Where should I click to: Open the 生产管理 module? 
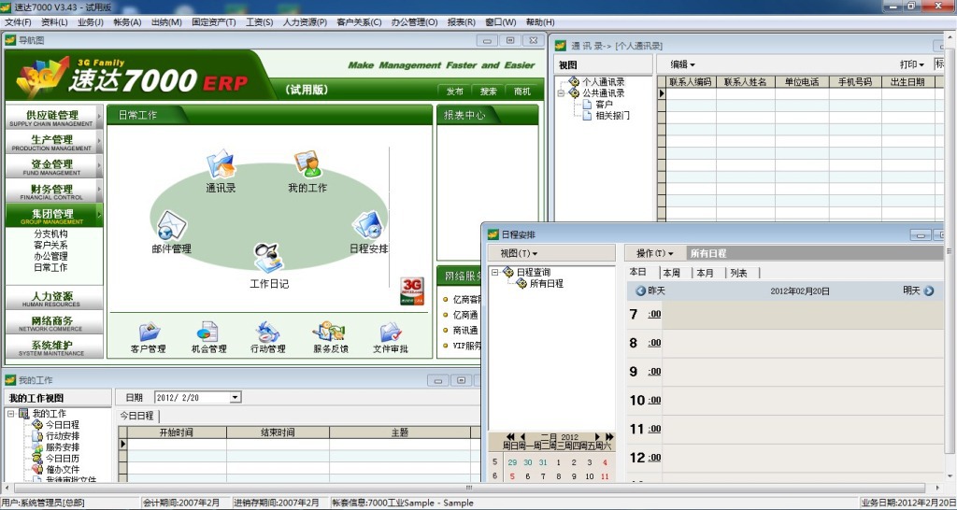coord(52,142)
